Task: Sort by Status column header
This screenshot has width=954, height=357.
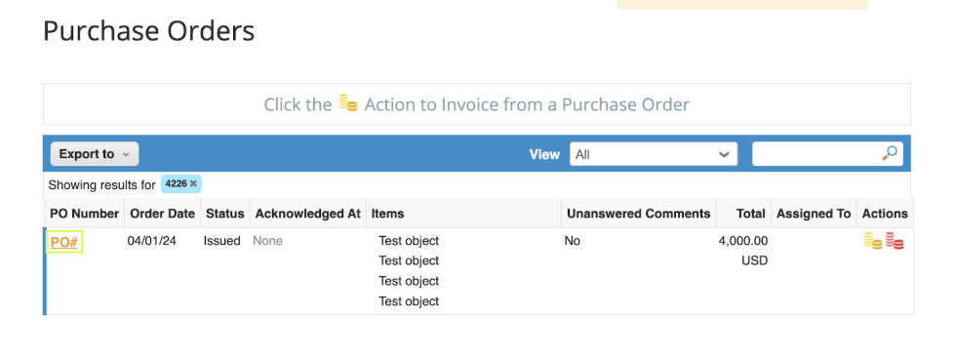Action: (x=224, y=214)
